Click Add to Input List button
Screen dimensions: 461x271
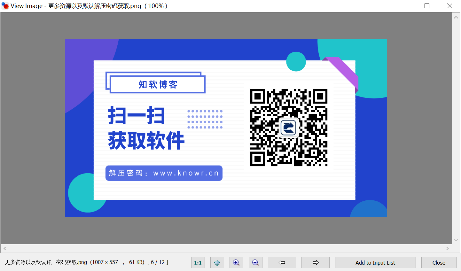[375, 262]
